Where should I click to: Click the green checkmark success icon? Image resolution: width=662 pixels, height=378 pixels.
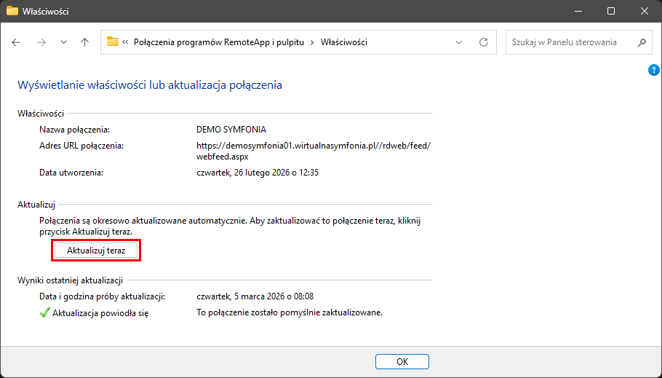point(44,313)
